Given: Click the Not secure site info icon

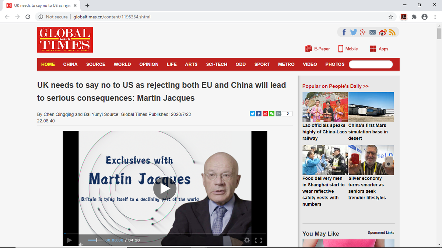Looking at the screenshot, I should click(40, 17).
